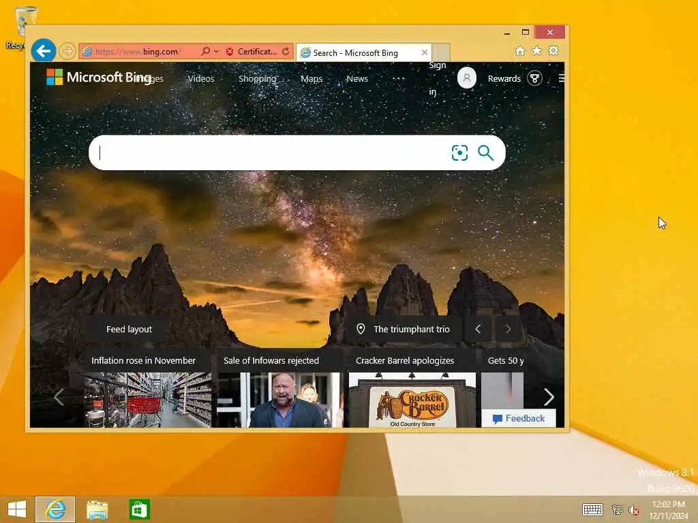The height and width of the screenshot is (523, 698).
Task: Open the Feed layout button
Action: [x=129, y=329]
